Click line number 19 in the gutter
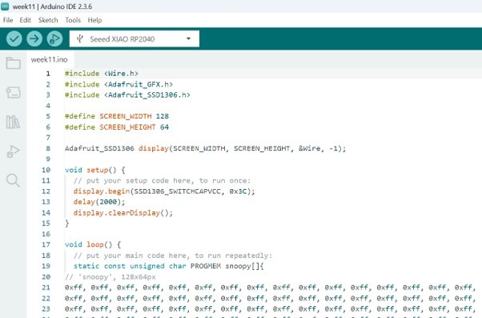Image resolution: width=482 pixels, height=318 pixels. [46, 266]
